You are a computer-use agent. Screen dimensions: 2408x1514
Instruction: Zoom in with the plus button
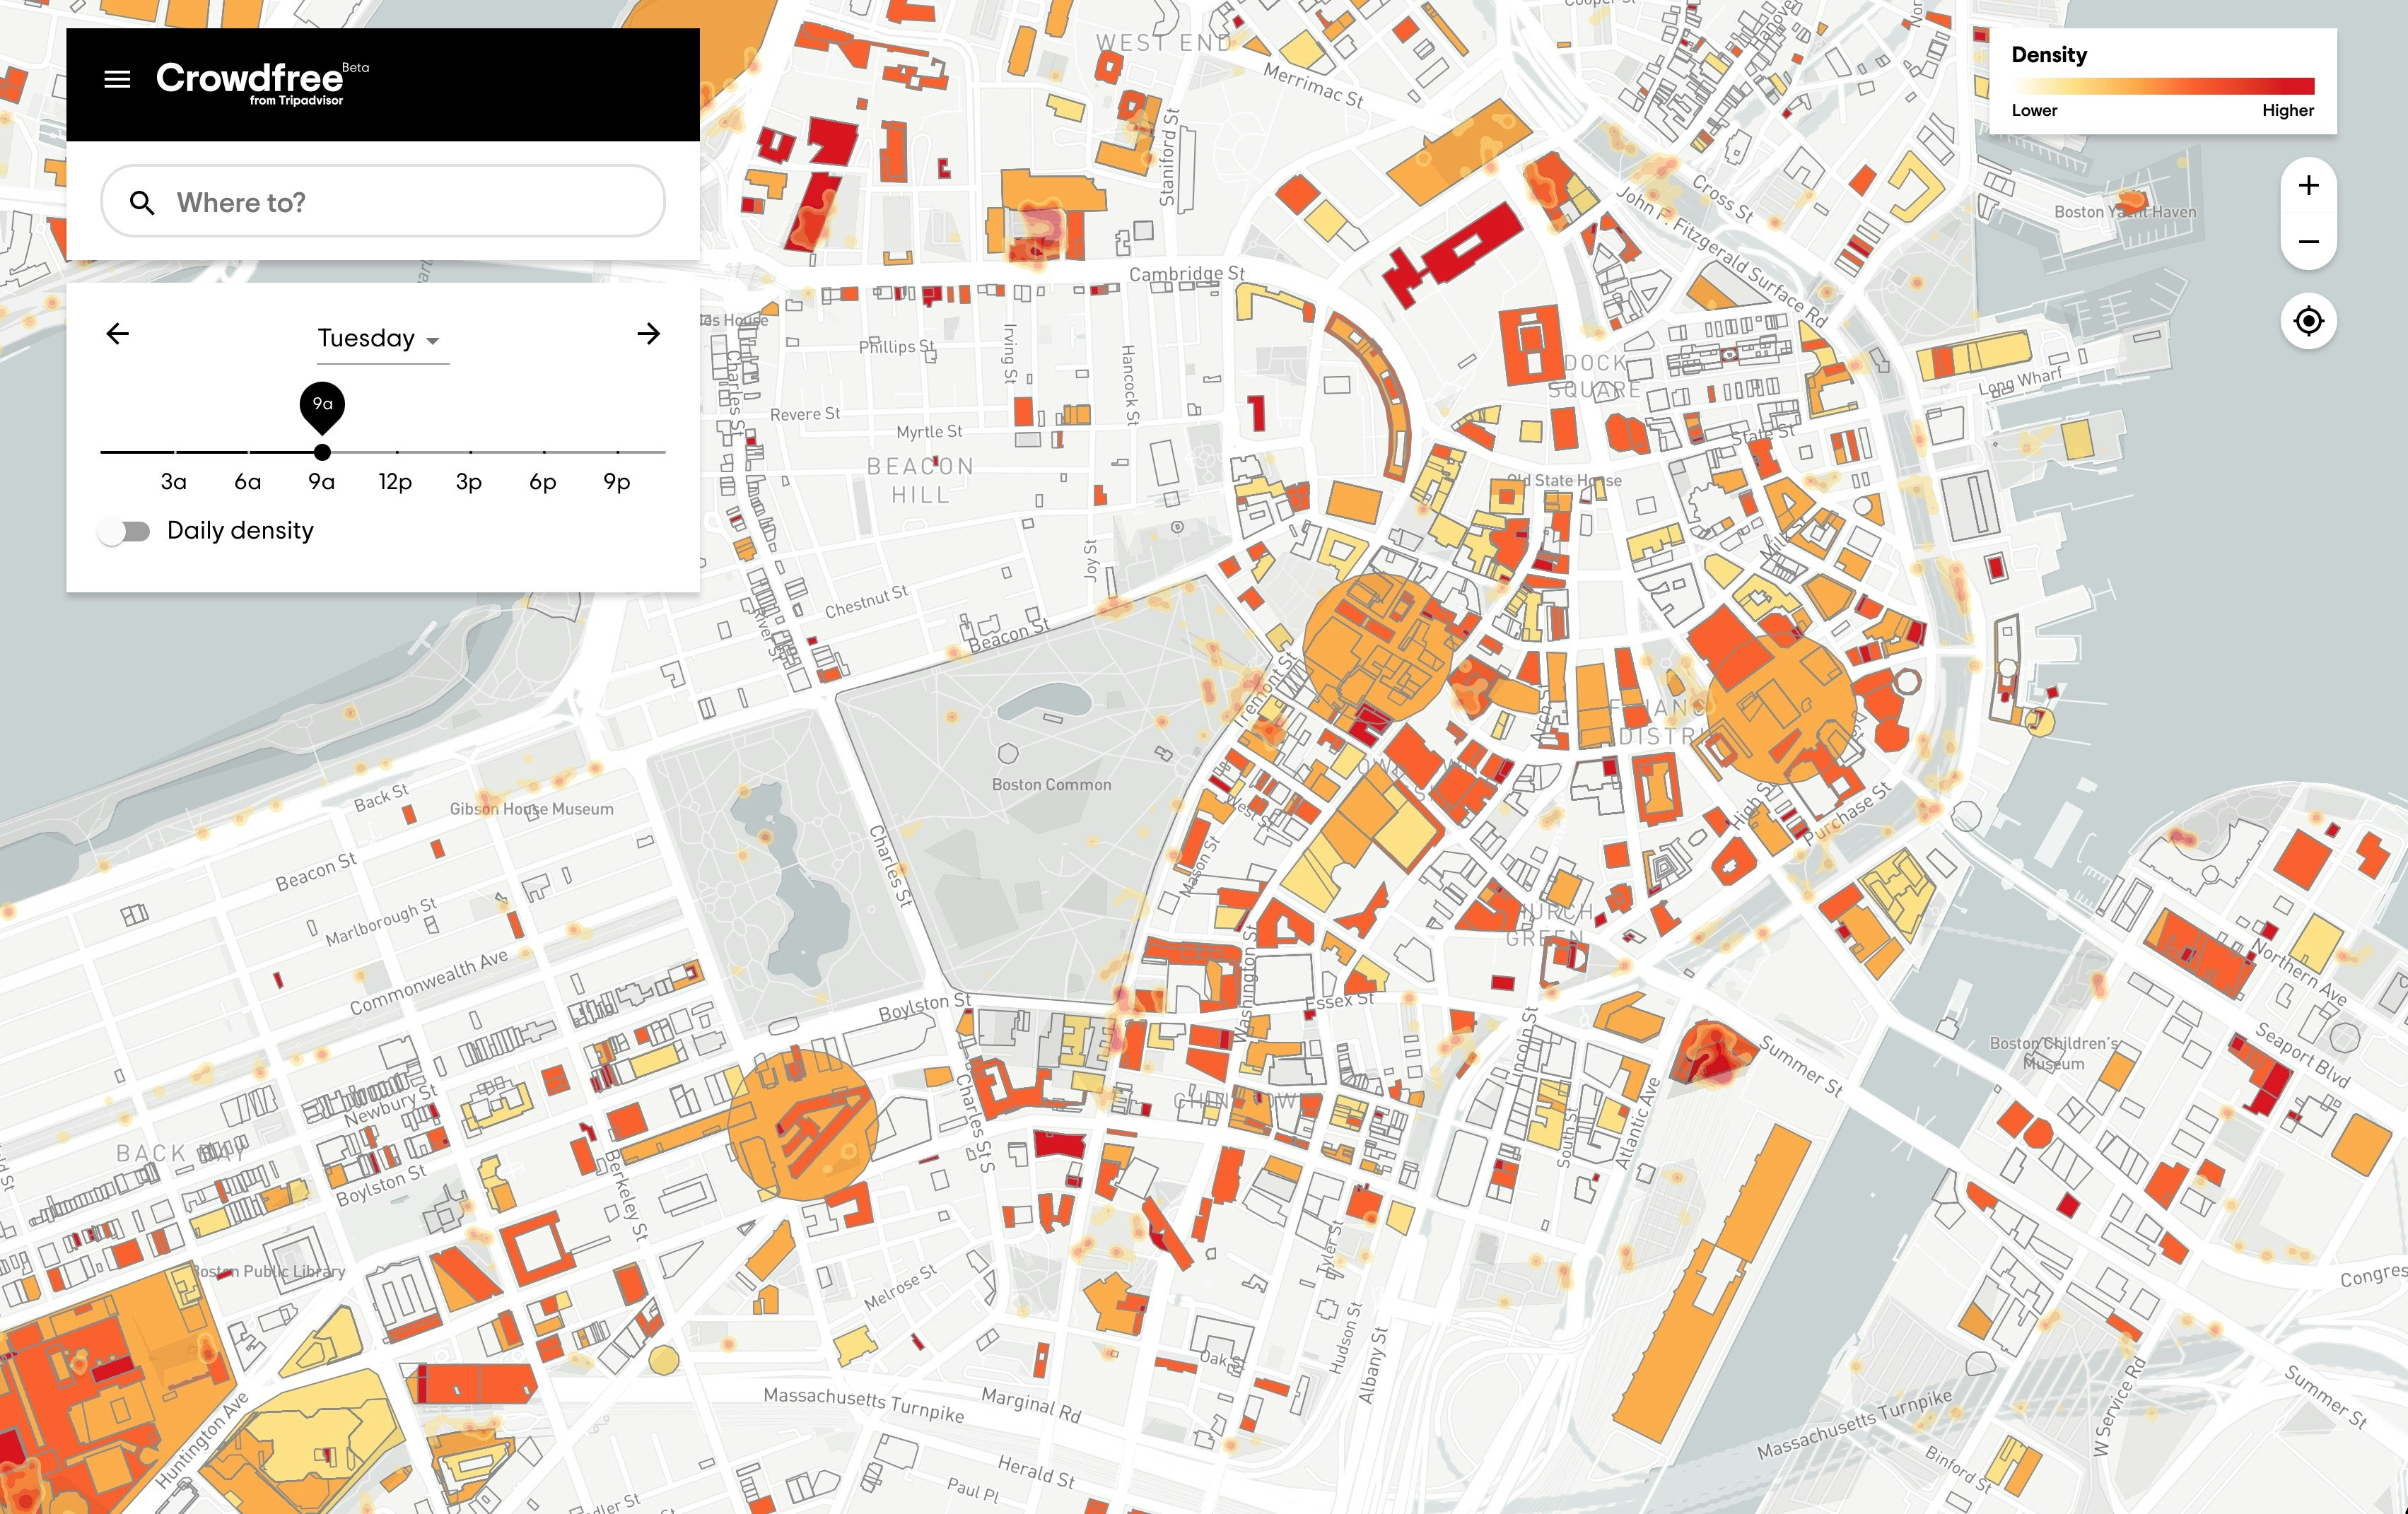[2308, 185]
